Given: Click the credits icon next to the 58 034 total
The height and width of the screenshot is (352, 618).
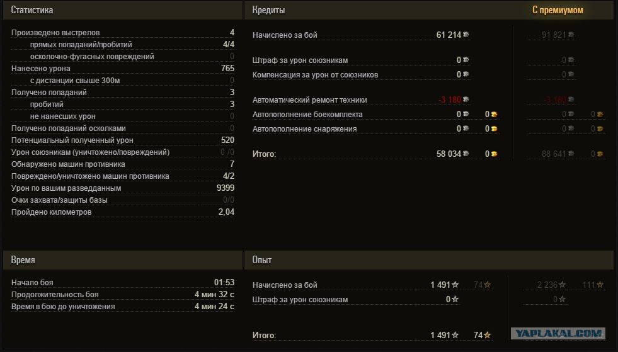Looking at the screenshot, I should click(x=466, y=154).
